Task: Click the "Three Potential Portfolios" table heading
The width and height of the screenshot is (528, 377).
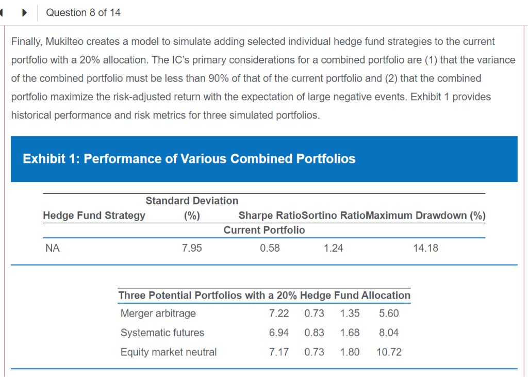Action: pyautogui.click(x=264, y=296)
